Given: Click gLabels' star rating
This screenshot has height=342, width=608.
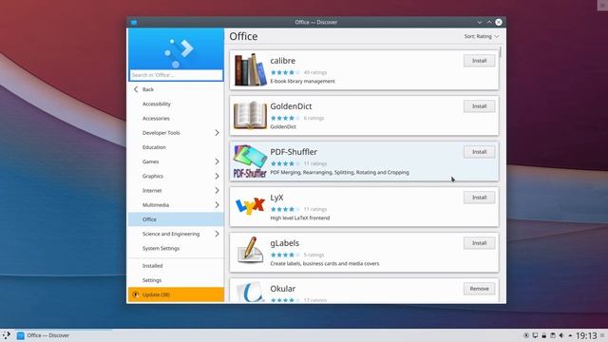Looking at the screenshot, I should (x=285, y=255).
